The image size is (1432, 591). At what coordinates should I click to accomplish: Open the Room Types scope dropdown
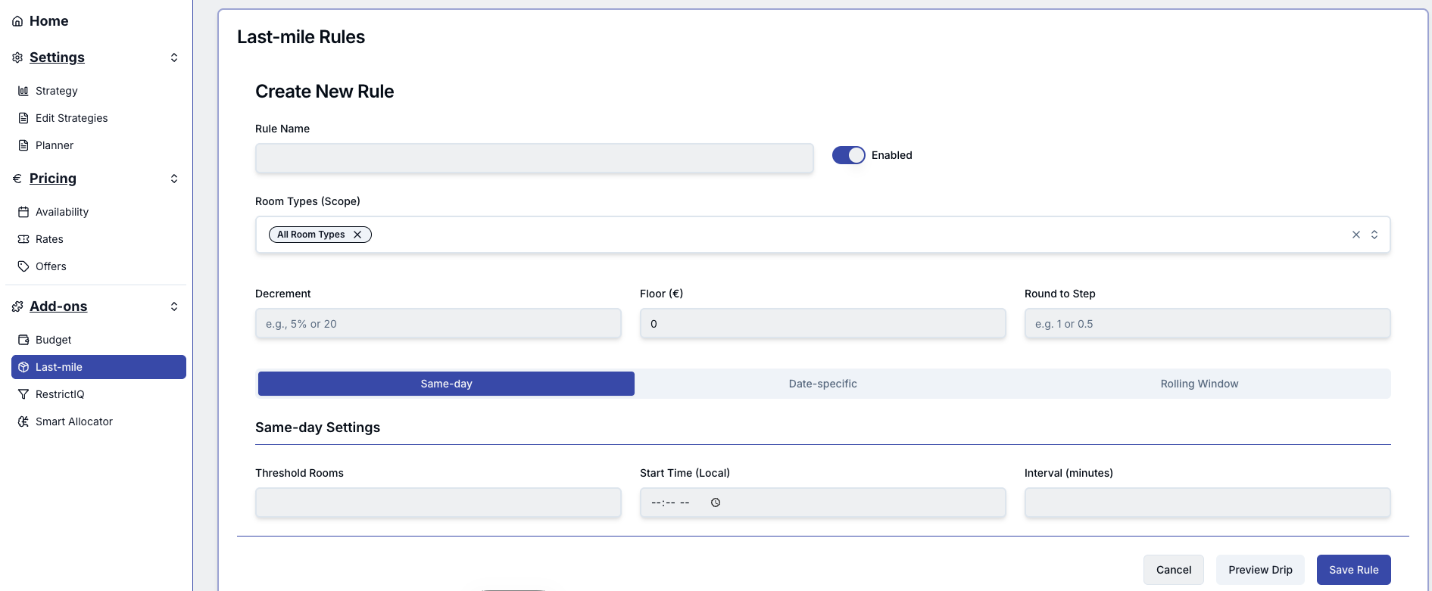(x=1374, y=235)
